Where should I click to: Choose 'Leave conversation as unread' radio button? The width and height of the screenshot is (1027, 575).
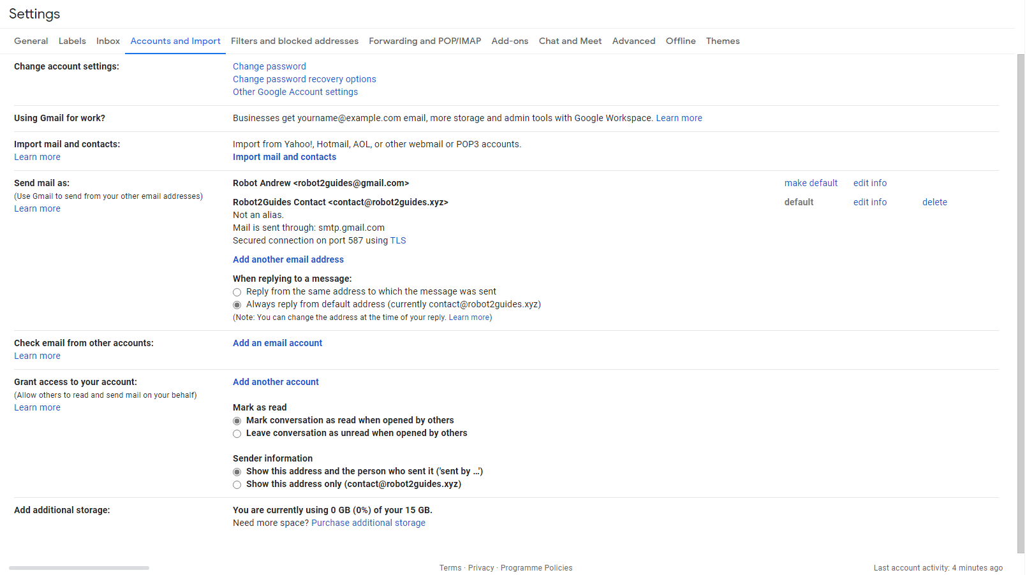pos(237,433)
